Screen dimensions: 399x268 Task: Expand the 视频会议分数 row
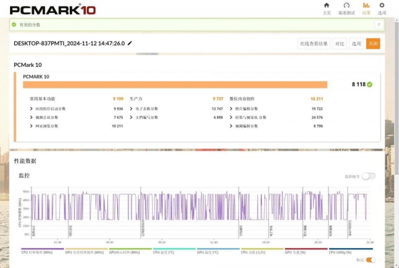point(32,117)
